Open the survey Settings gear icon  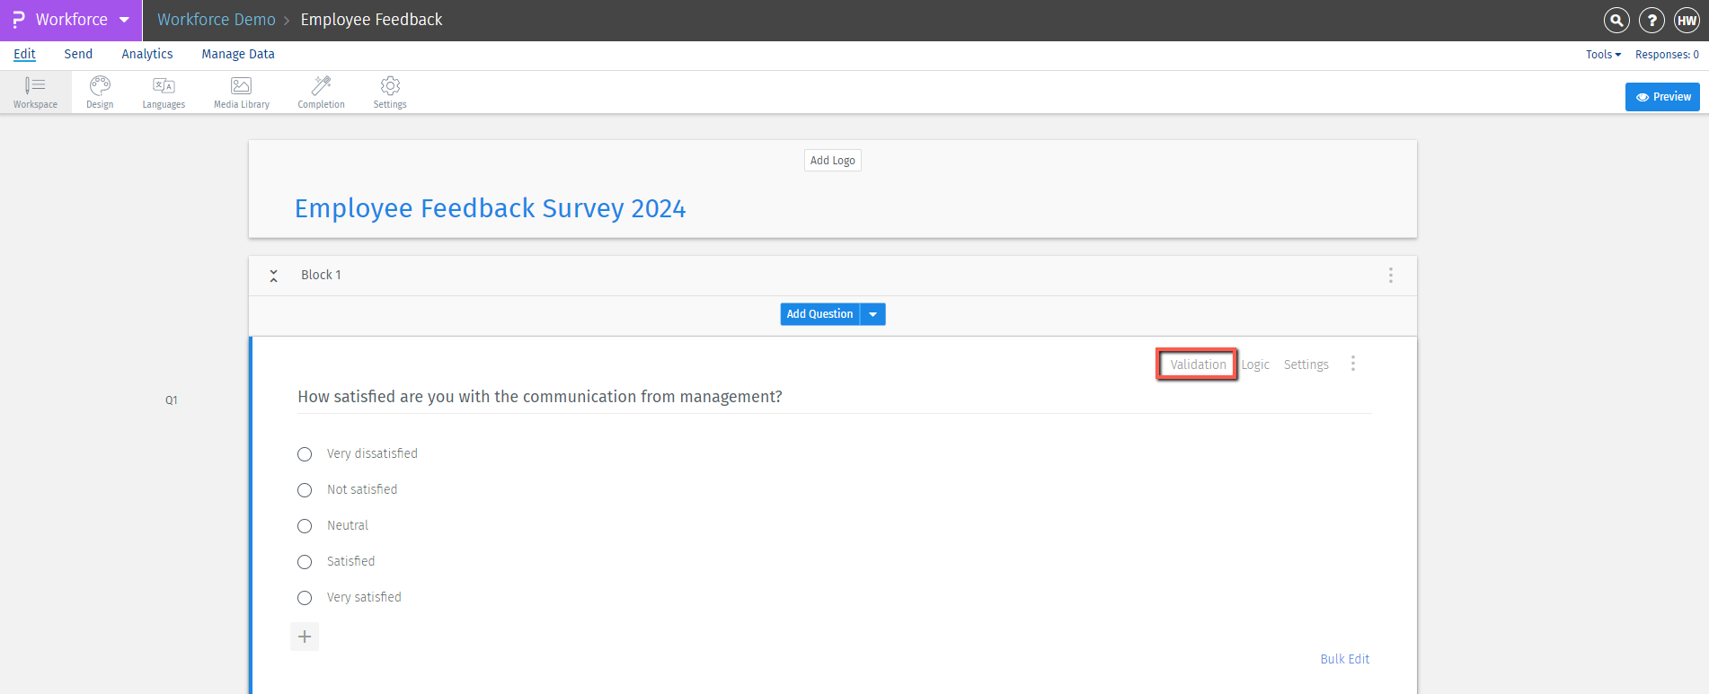390,86
